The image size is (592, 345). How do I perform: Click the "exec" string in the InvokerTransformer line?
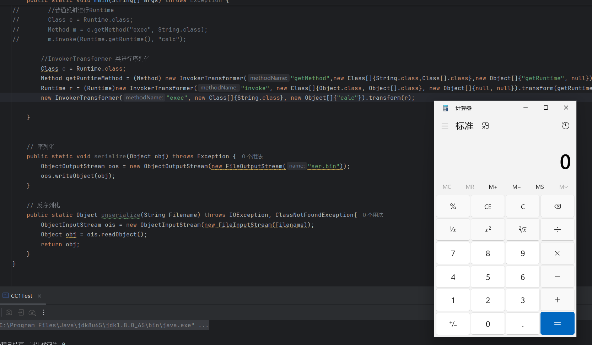[x=177, y=98]
